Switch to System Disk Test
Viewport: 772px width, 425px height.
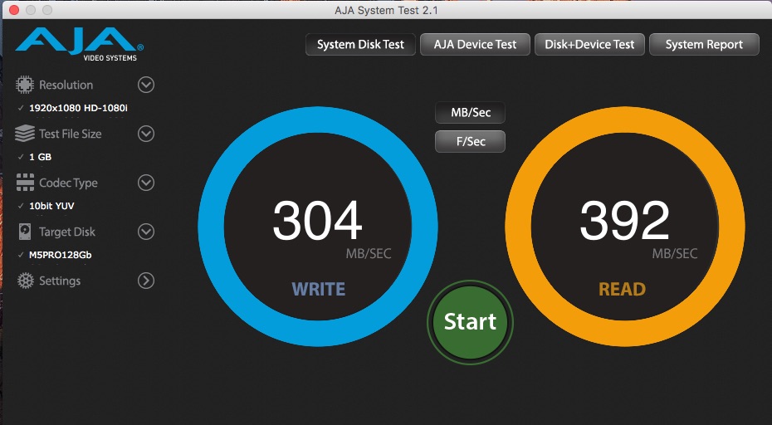pyautogui.click(x=360, y=44)
